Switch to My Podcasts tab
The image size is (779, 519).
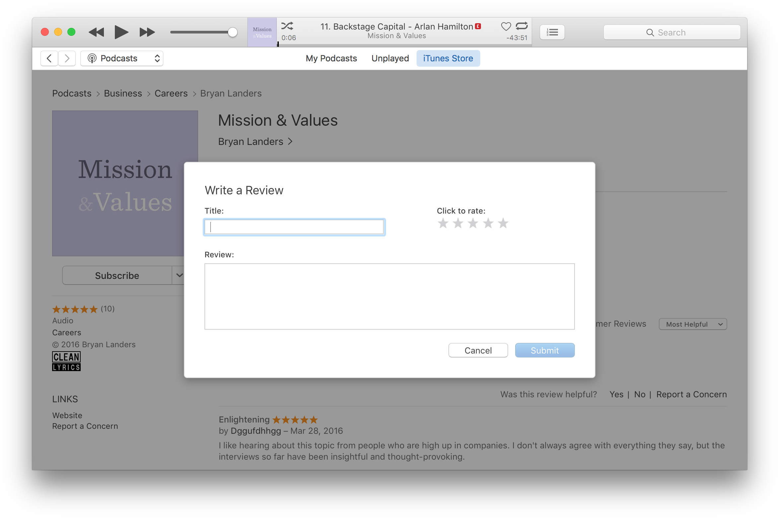(x=331, y=58)
